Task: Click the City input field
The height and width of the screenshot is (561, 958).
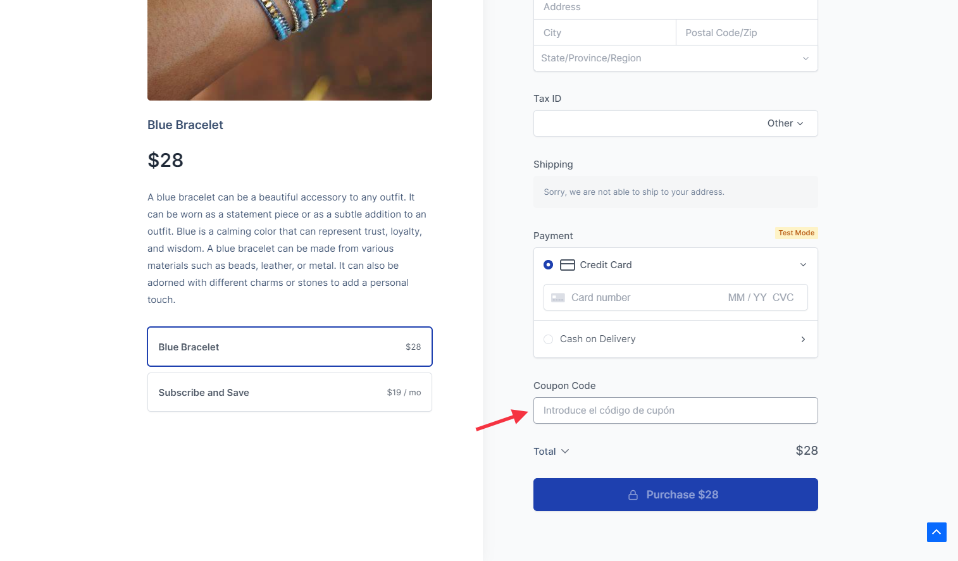Action: point(604,33)
